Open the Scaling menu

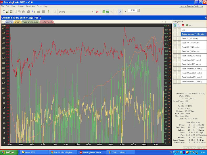20,6
